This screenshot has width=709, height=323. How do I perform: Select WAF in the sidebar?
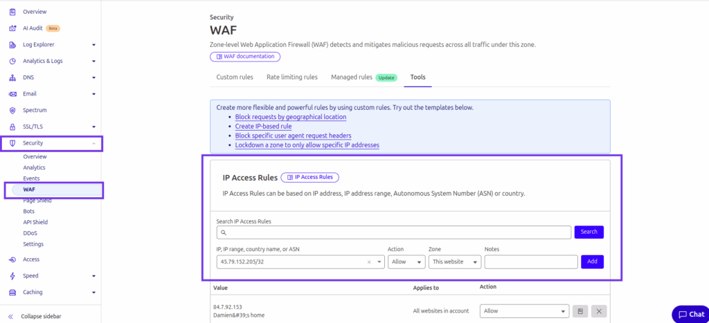point(57,190)
